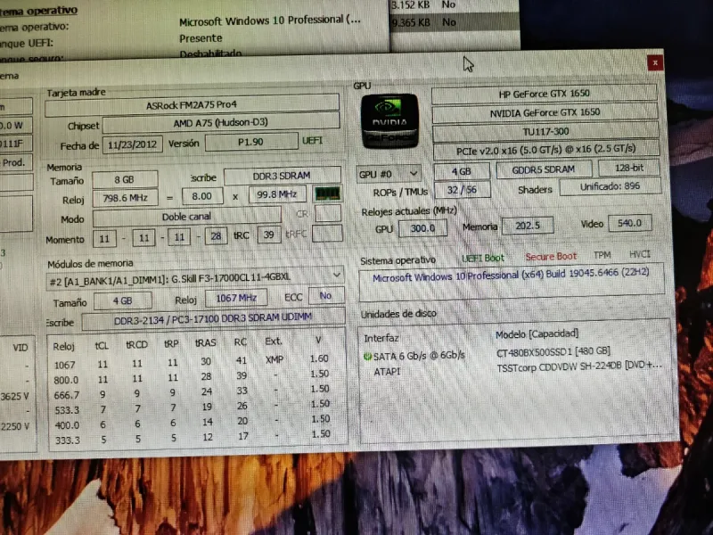Click the PCIe v2.0 x16 interface field

546,150
